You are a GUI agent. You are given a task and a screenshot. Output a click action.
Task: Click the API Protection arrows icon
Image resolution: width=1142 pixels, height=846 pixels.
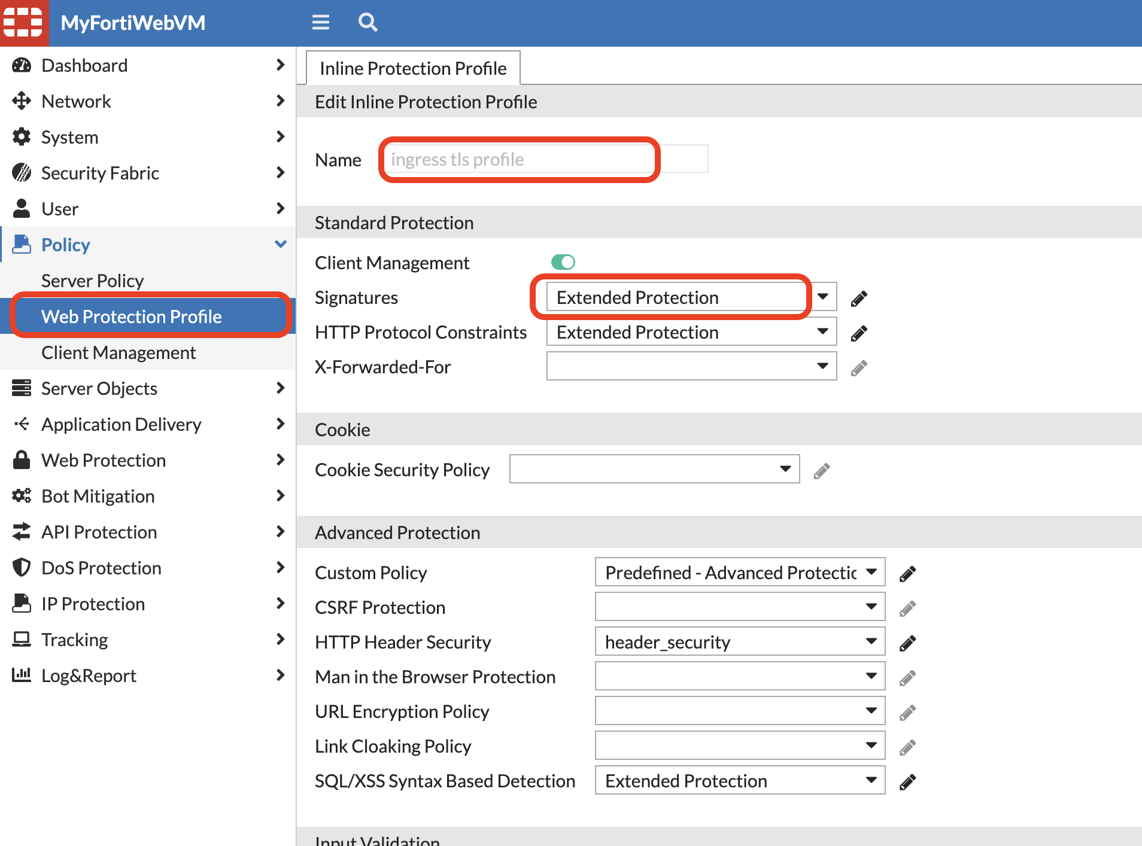pos(22,532)
